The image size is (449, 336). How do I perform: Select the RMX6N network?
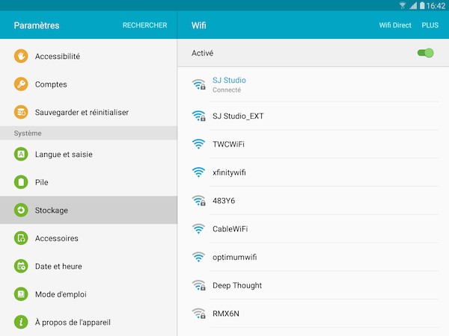pos(314,314)
